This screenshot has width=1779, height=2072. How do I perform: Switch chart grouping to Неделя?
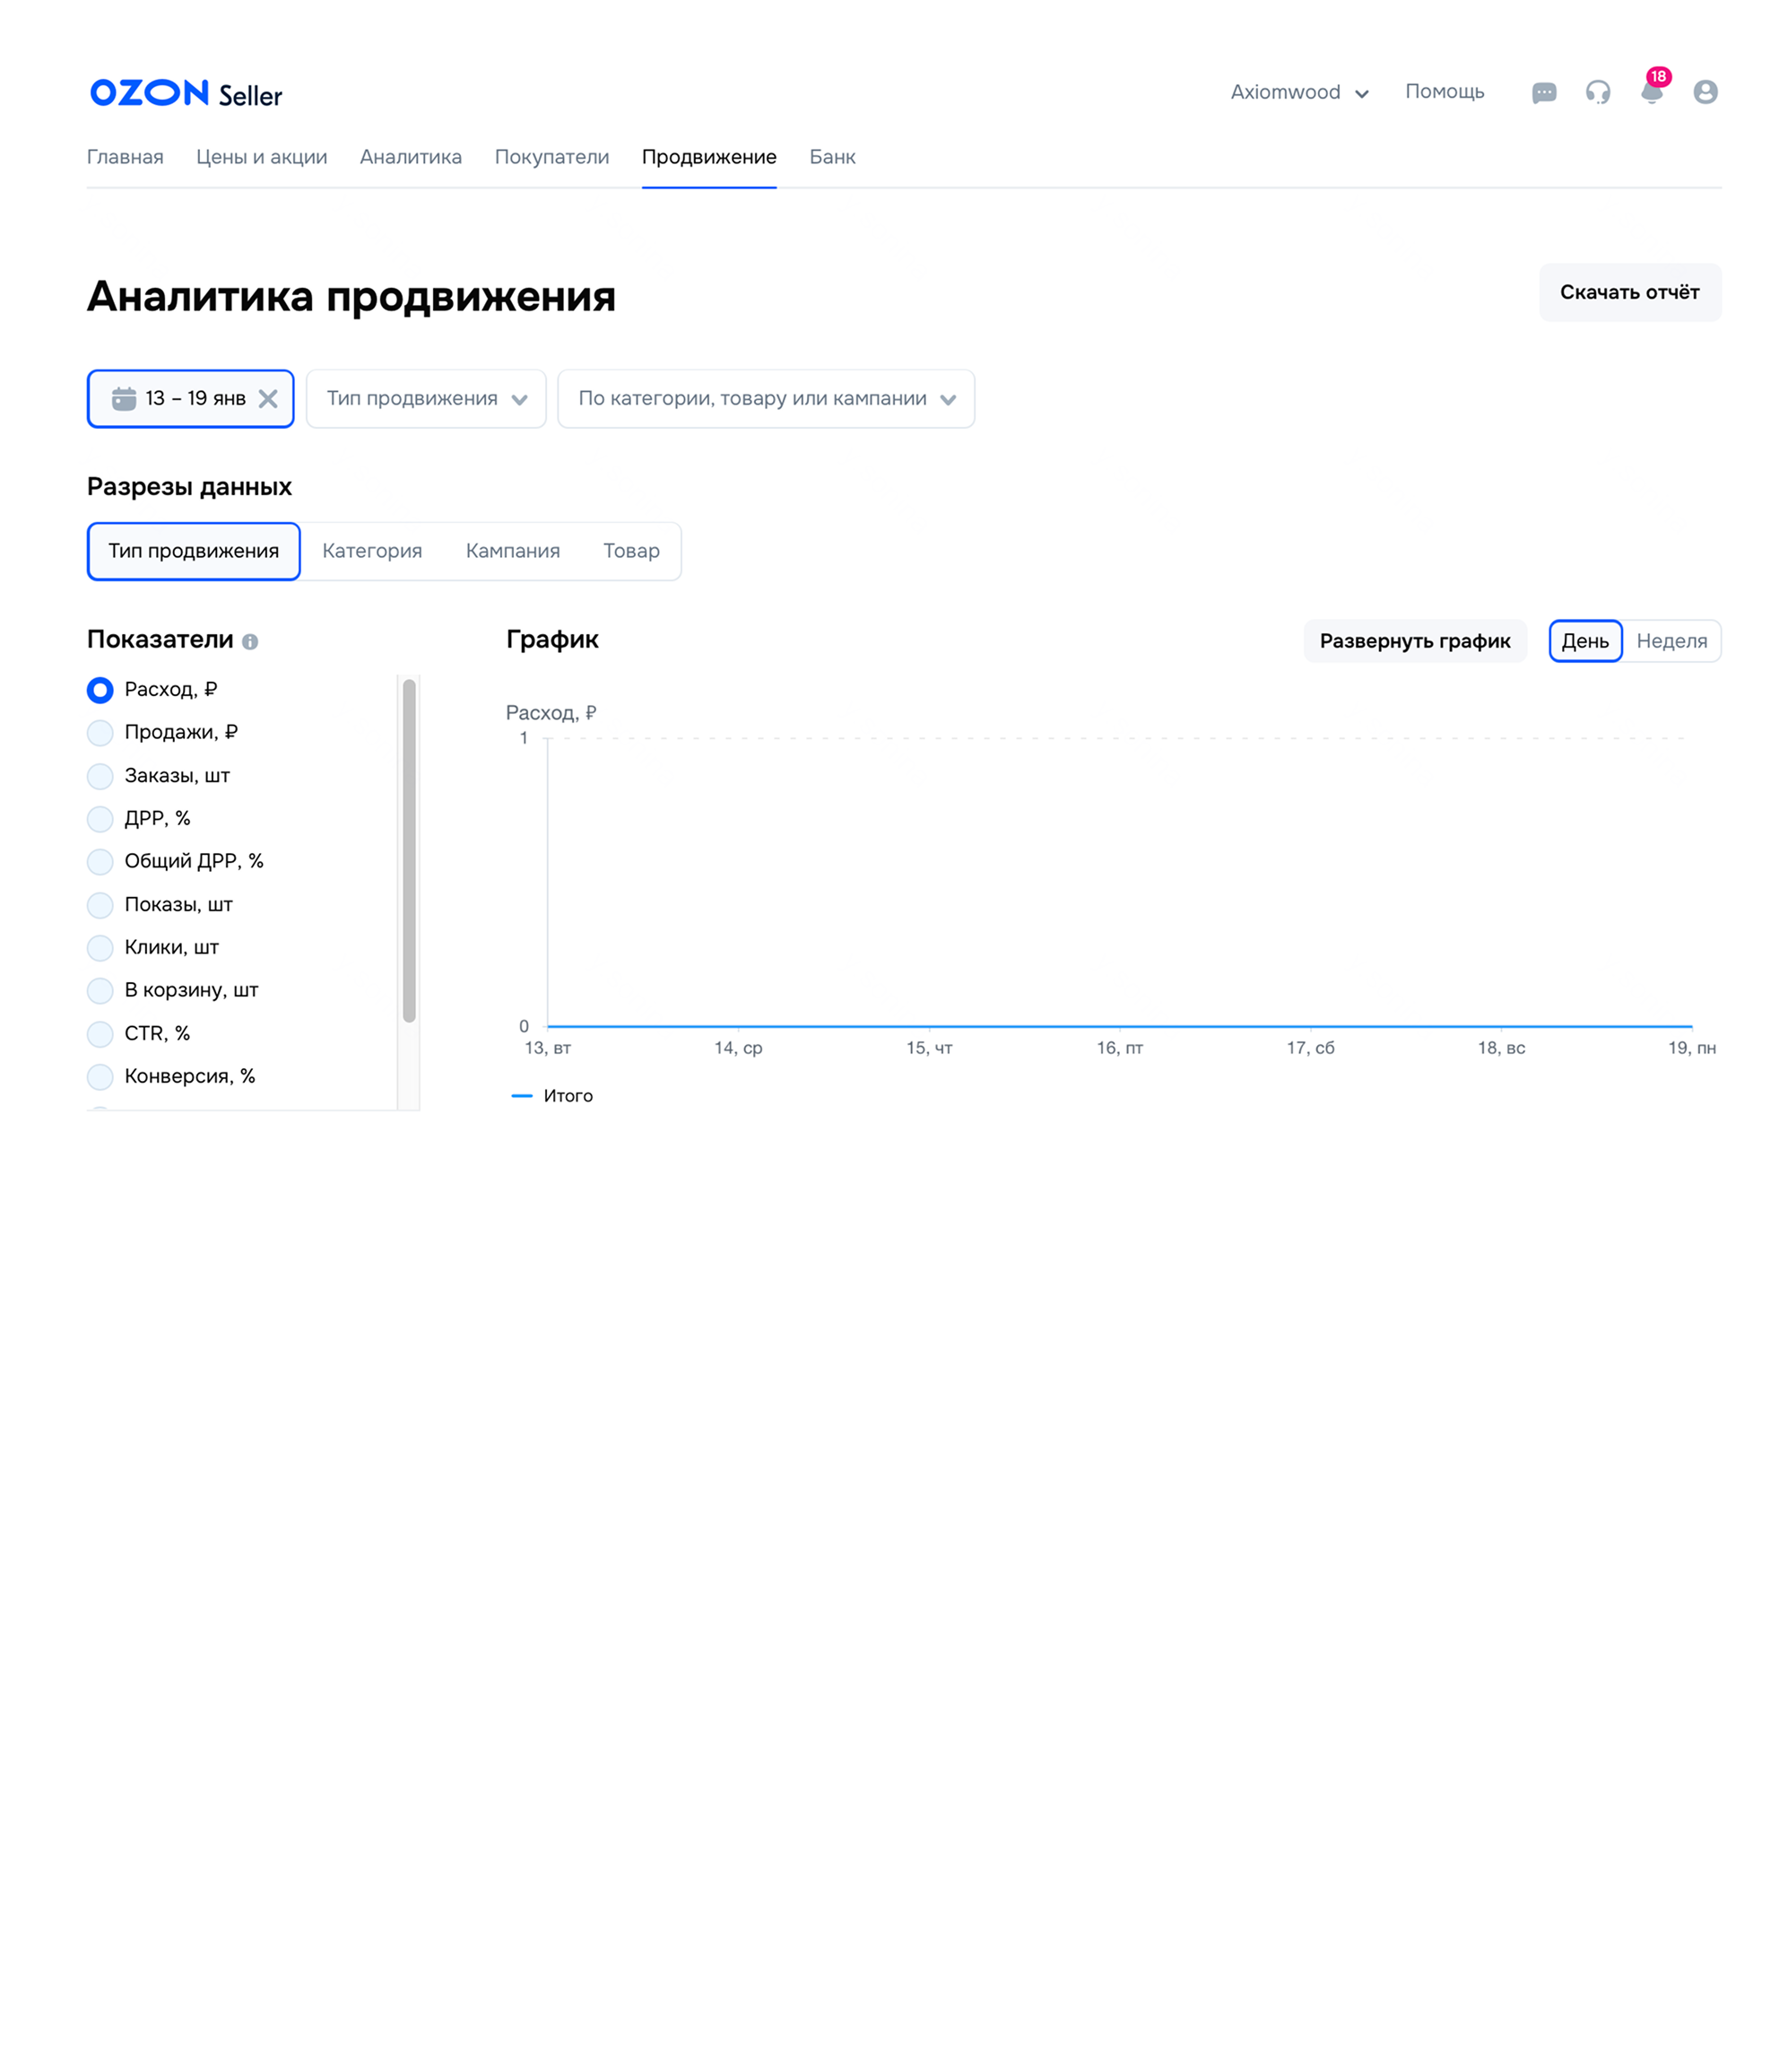pos(1671,641)
